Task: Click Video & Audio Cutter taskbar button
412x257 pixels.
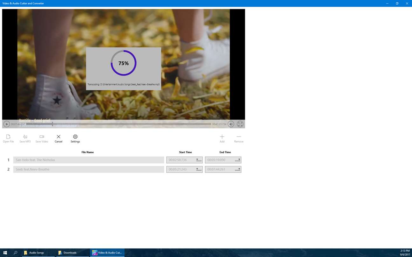Action: (107, 253)
